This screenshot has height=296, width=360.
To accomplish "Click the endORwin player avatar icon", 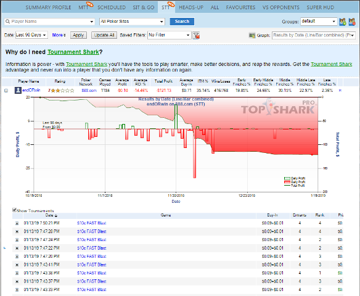I will click(18, 90).
